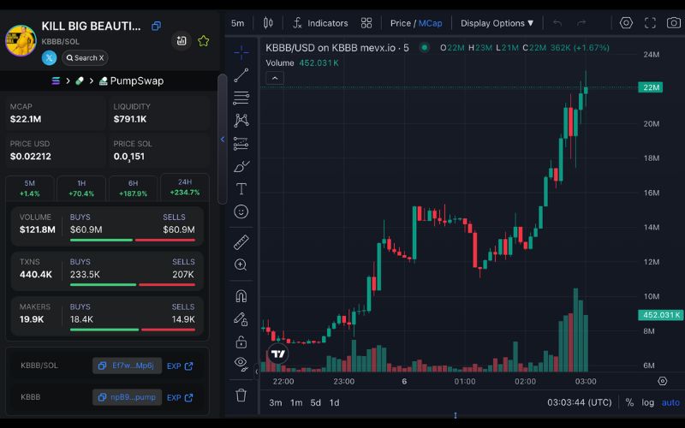Switch chart to Price mode
This screenshot has height=428, width=685.
pyautogui.click(x=400, y=23)
